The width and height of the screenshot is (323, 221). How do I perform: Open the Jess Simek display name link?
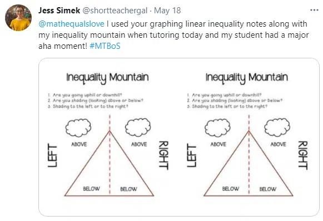coord(59,11)
